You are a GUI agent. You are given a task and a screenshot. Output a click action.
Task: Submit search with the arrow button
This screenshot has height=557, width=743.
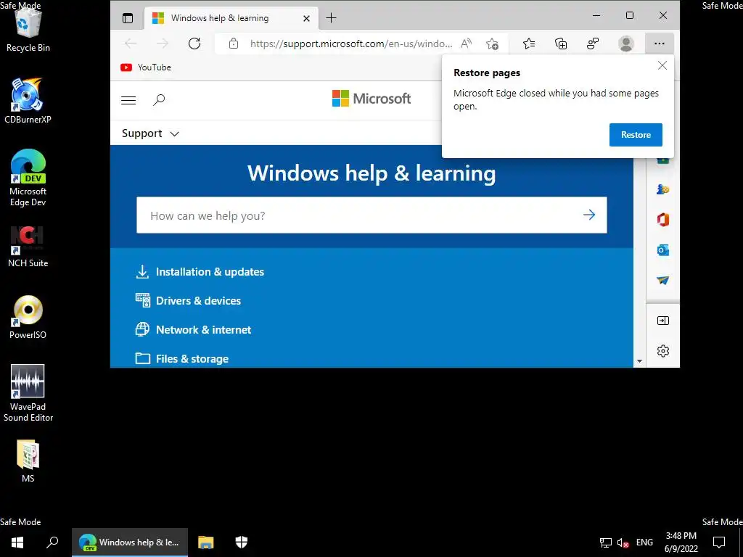pos(589,215)
